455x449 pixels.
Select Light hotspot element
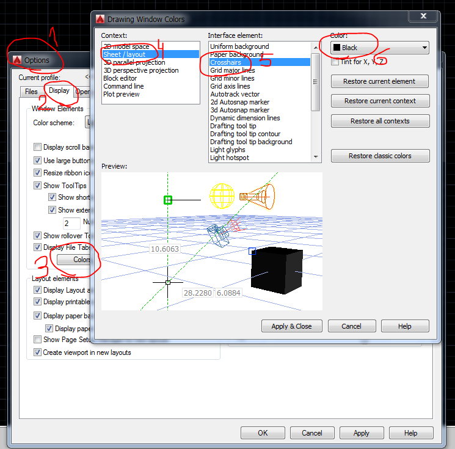click(x=260, y=158)
